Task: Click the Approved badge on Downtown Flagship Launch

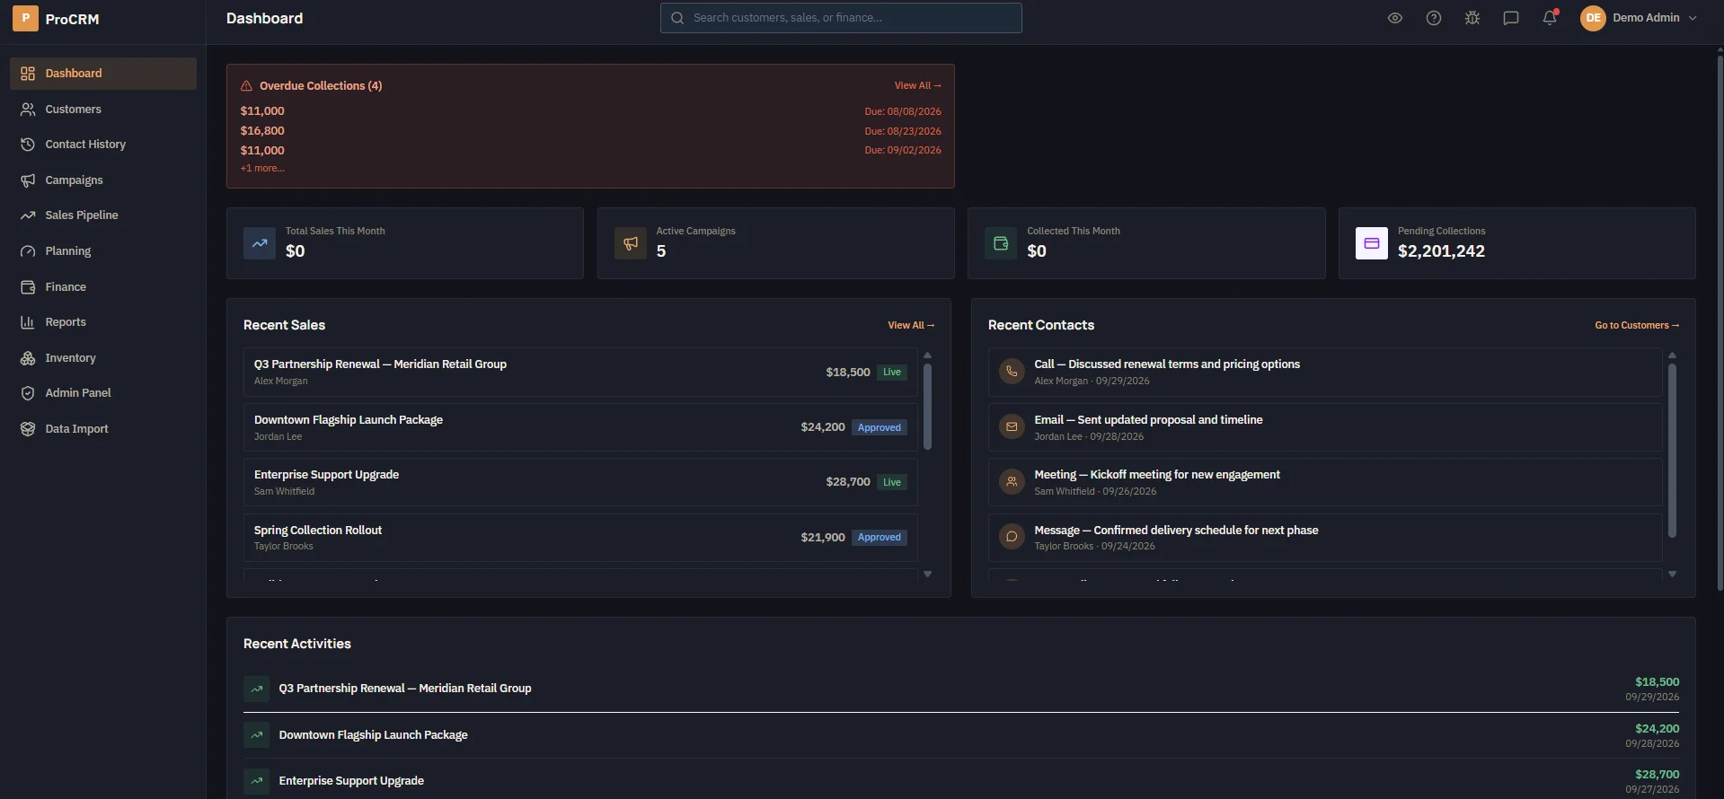Action: tap(880, 428)
